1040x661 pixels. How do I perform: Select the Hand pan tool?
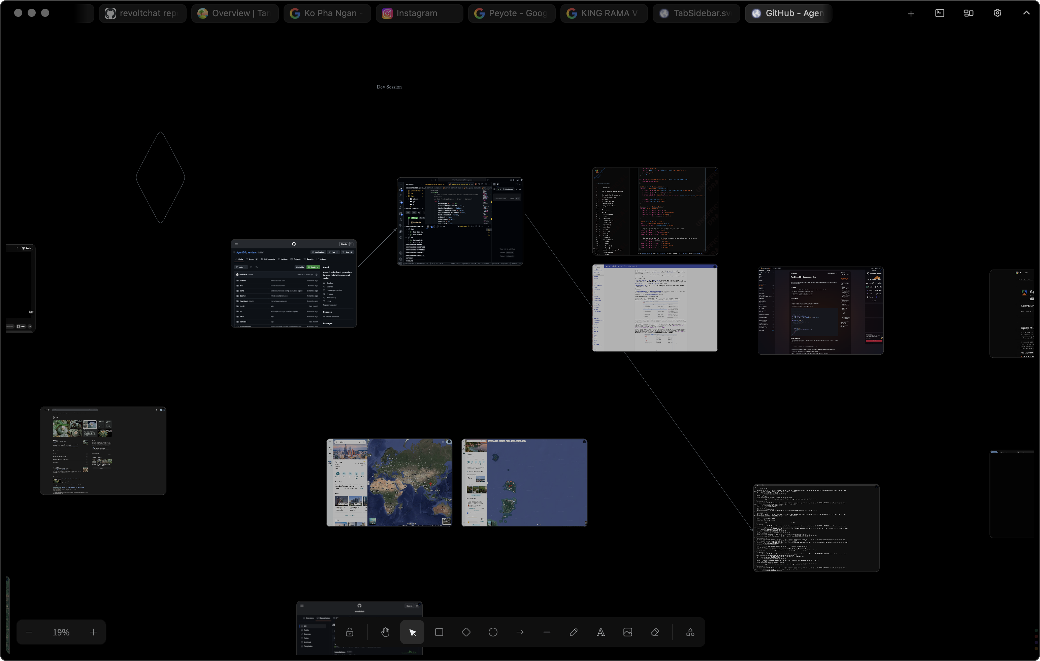[384, 632]
